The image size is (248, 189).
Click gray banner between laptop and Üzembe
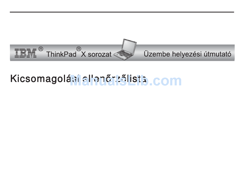140,53
